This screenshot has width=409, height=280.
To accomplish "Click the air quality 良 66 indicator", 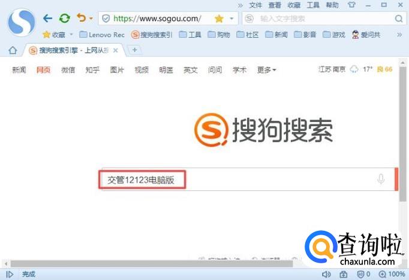I will click(x=385, y=69).
